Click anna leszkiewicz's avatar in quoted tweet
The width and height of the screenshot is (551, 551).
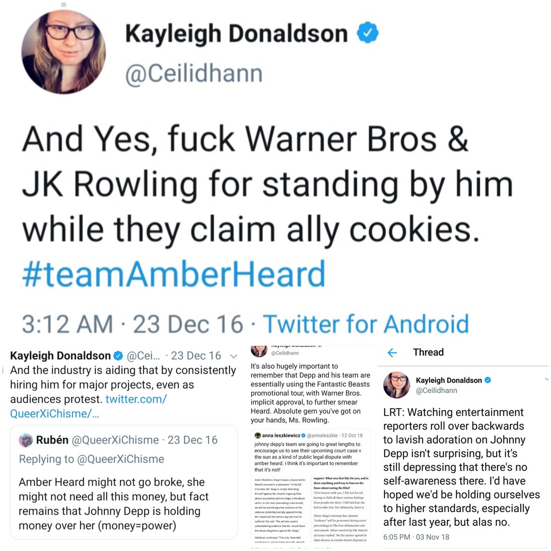[x=258, y=435]
